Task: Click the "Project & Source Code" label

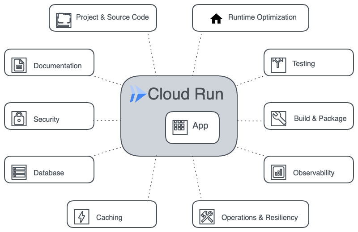Action: pyautogui.click(x=112, y=17)
